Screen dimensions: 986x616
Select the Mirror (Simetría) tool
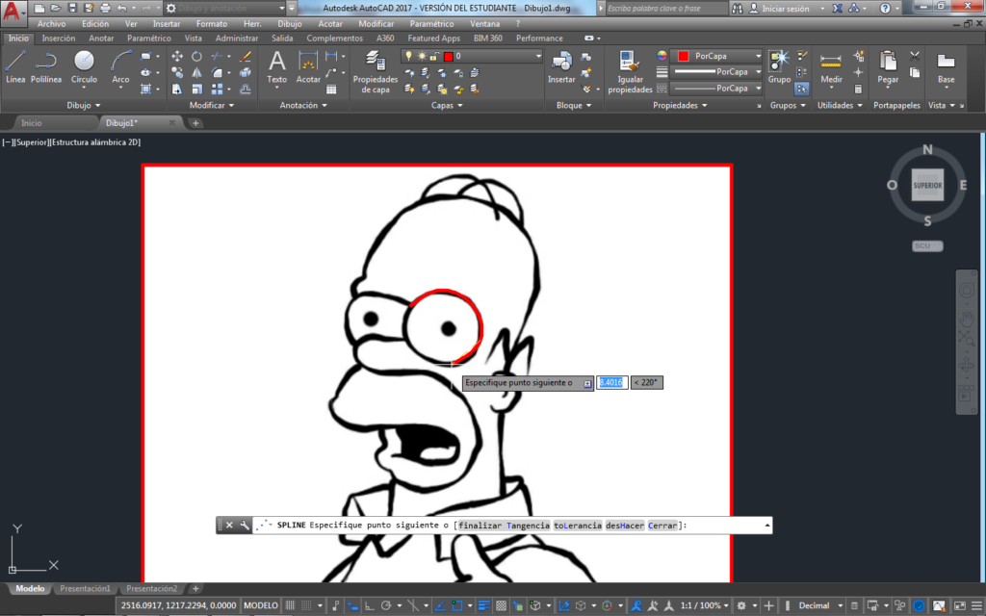tap(196, 73)
